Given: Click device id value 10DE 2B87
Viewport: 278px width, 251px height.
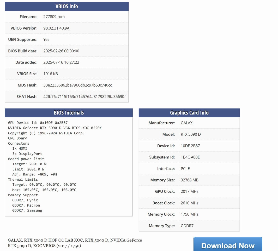Looking at the screenshot, I should coord(190,146).
